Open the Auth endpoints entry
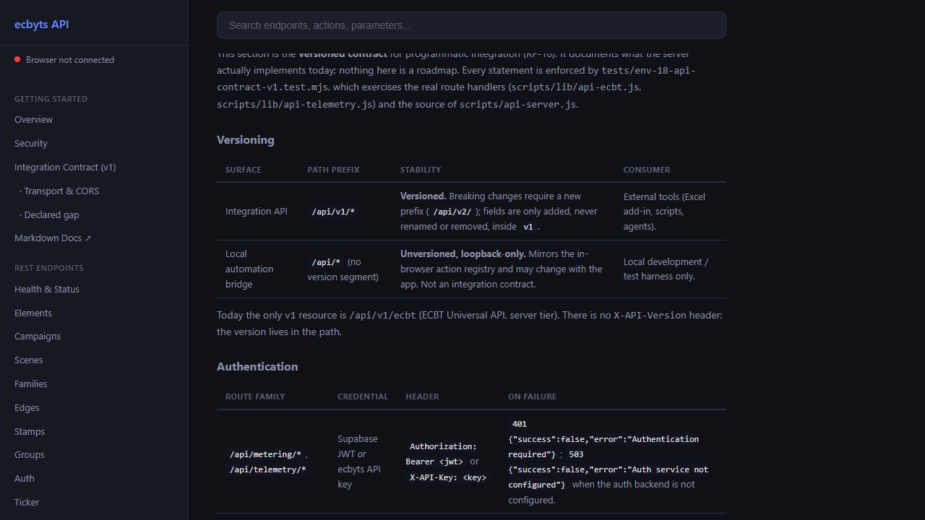The image size is (925, 520). (x=25, y=478)
